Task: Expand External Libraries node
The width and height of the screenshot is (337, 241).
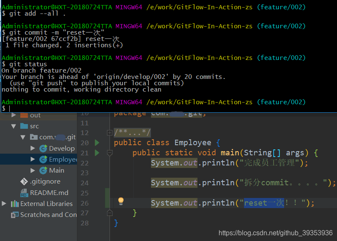Action: pos(4,203)
